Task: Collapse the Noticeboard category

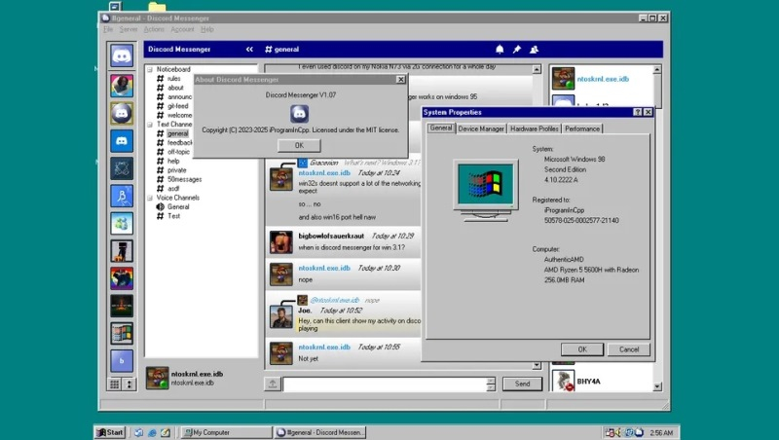Action: (x=150, y=69)
